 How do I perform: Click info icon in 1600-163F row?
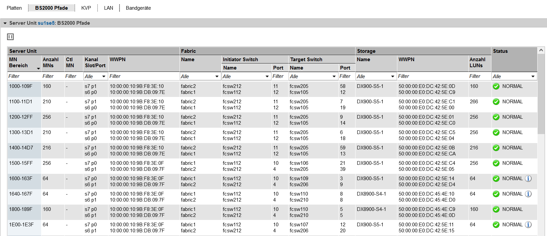coord(528,179)
